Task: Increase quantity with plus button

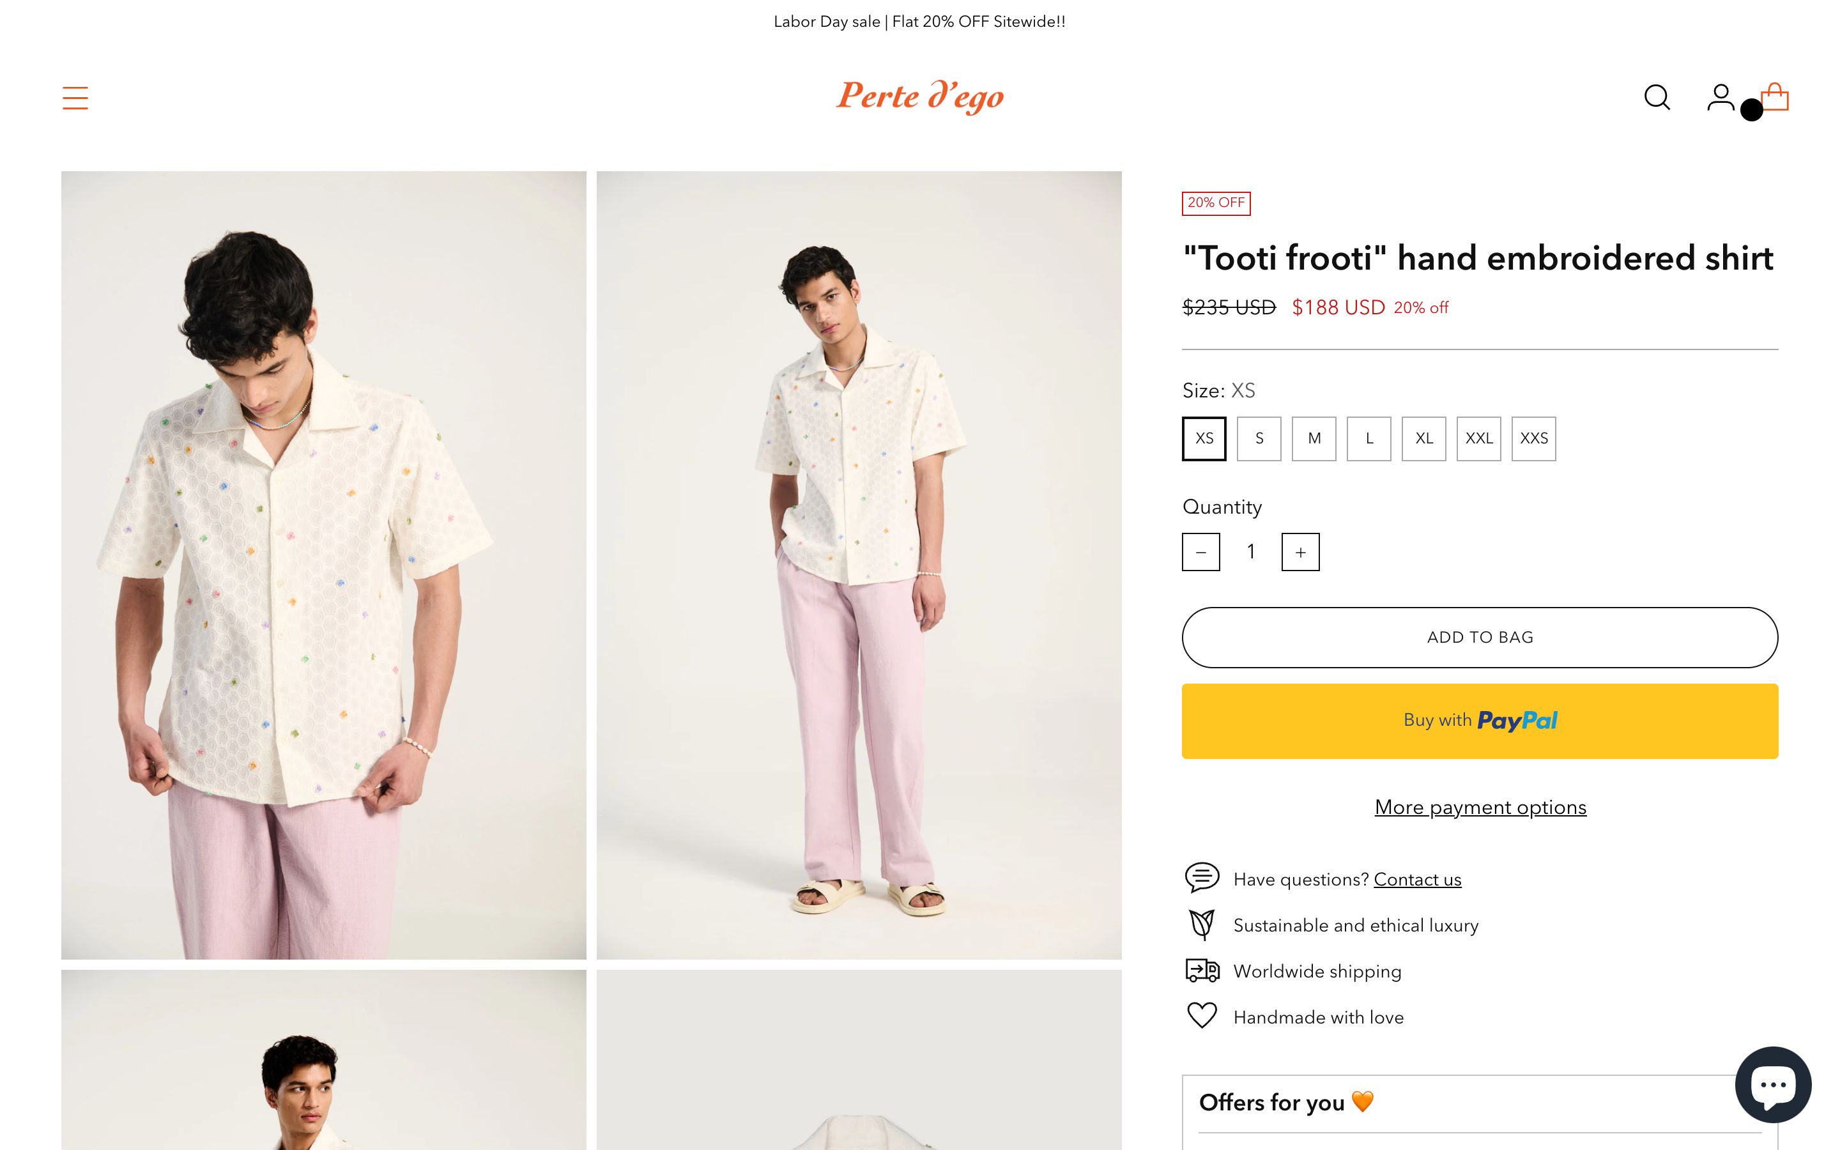Action: click(x=1300, y=552)
